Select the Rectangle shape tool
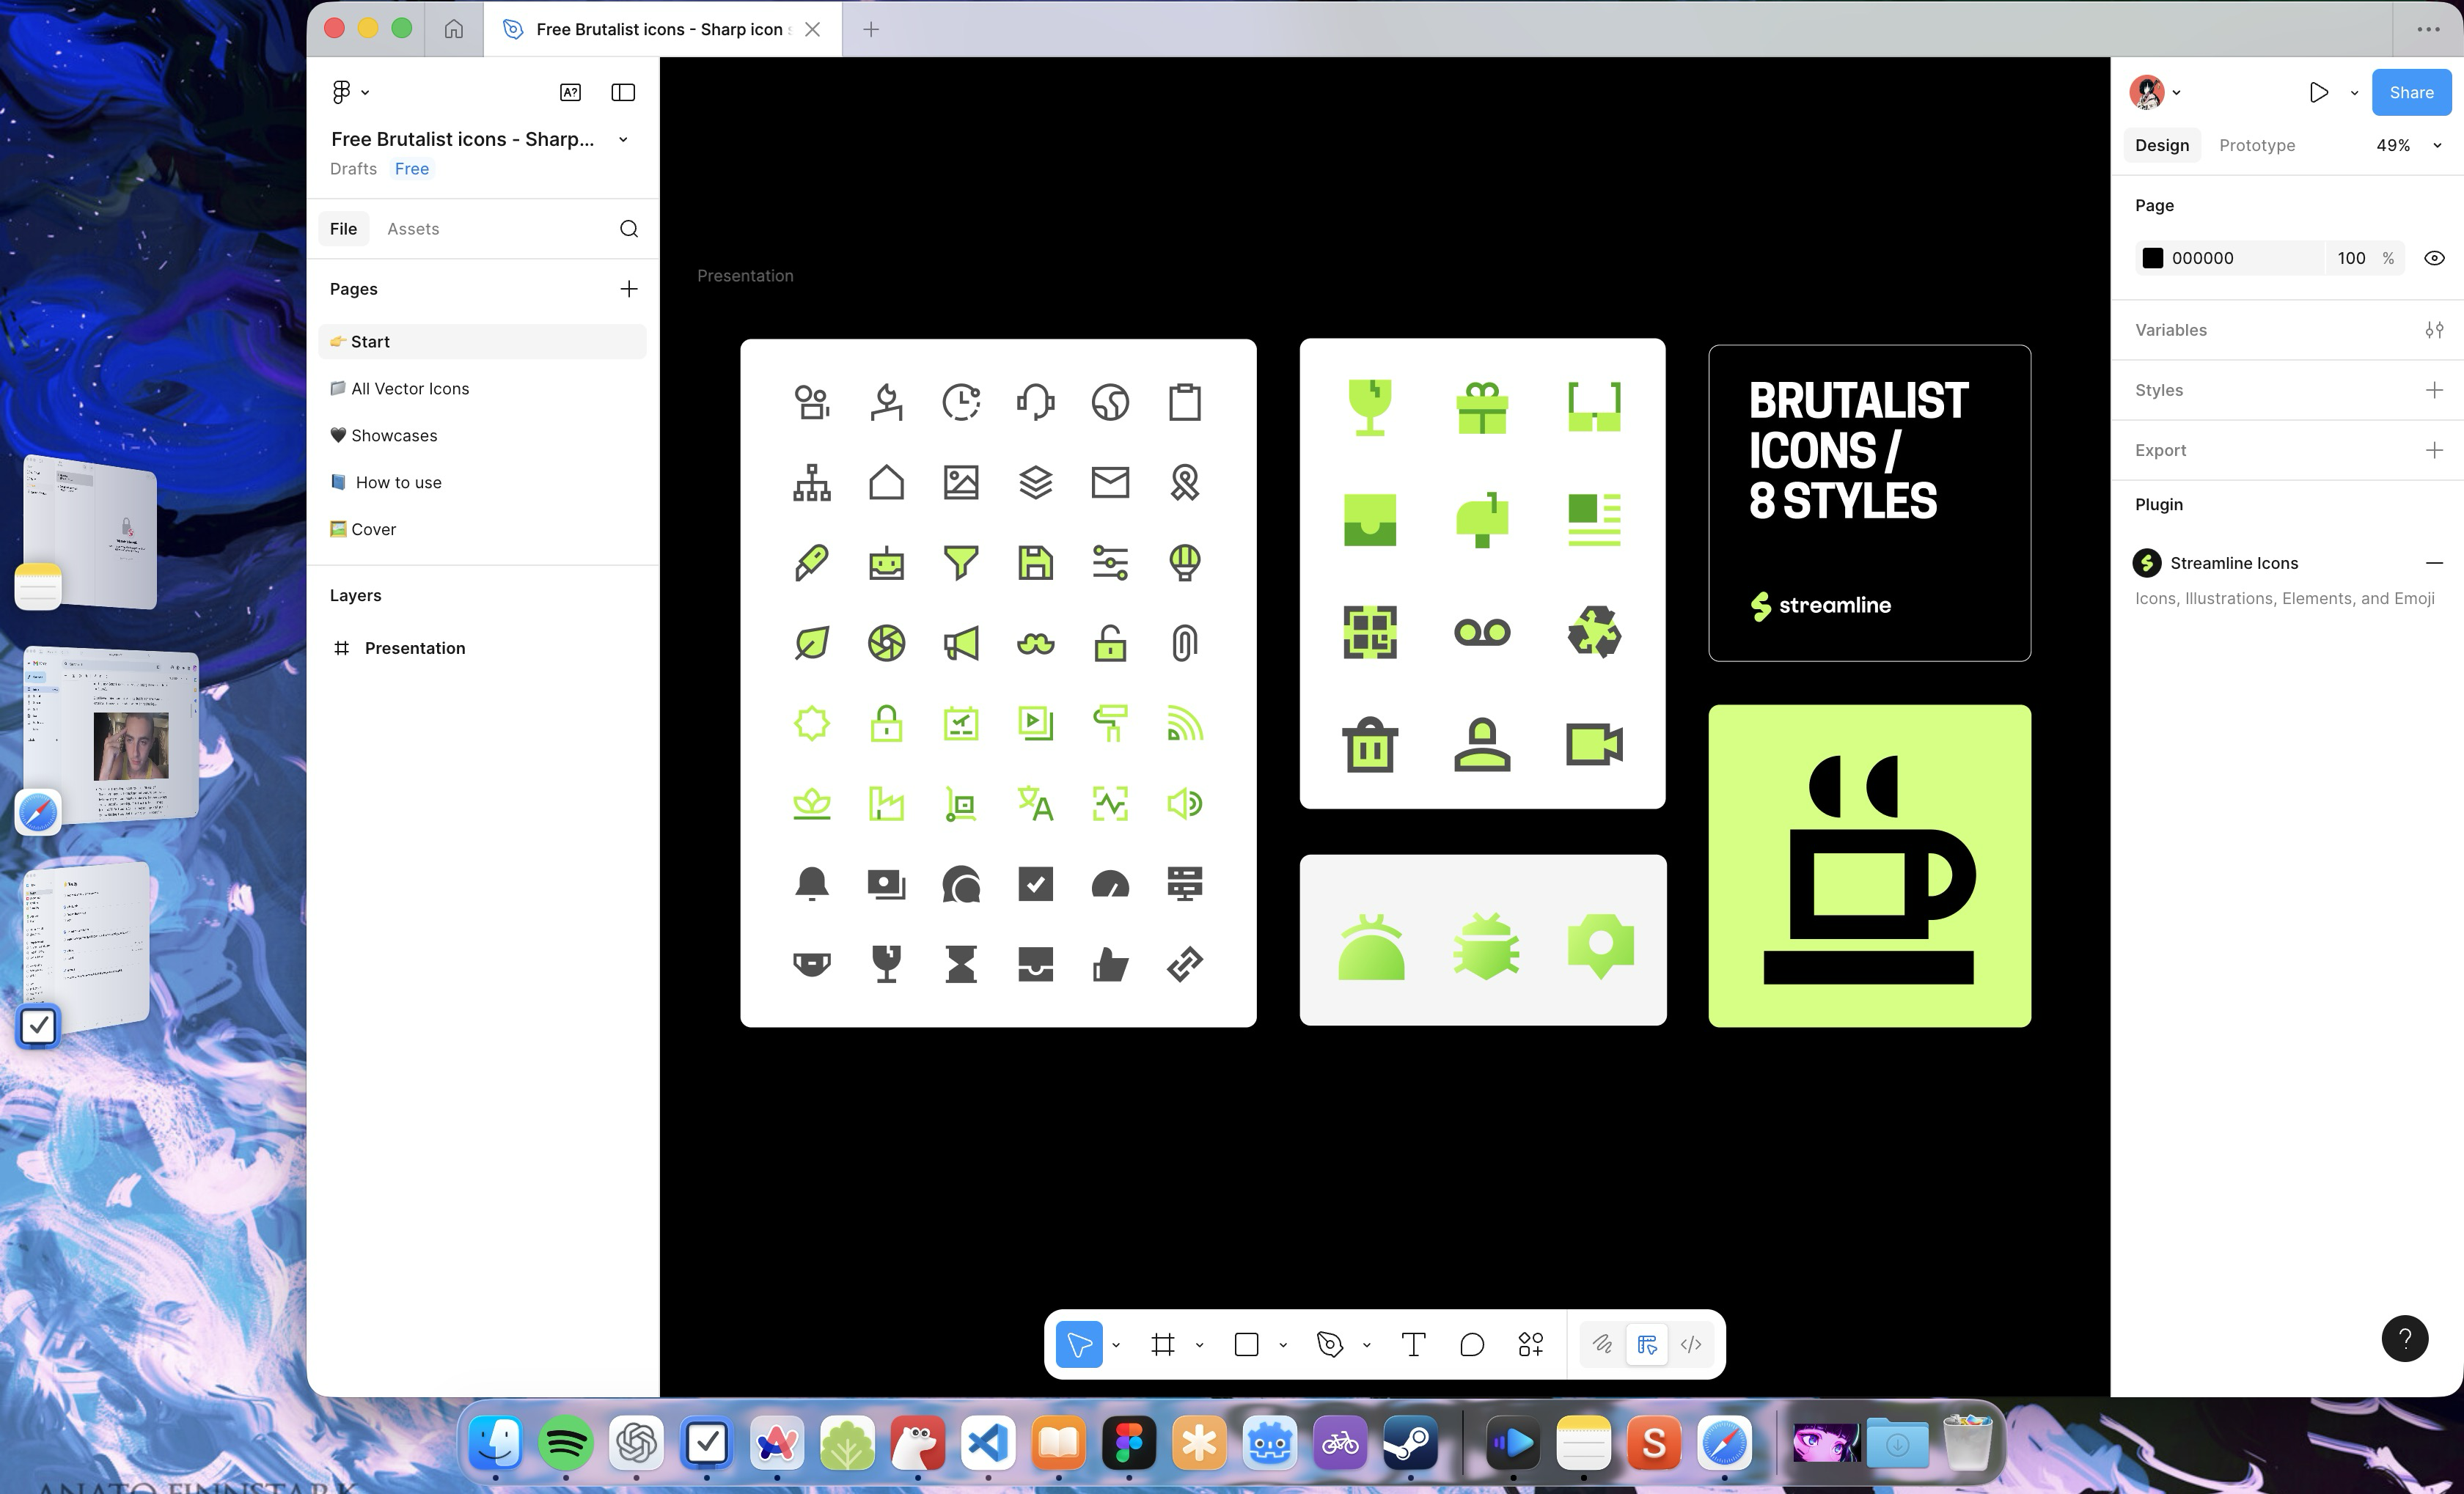This screenshot has height=1494, width=2464. pyautogui.click(x=1246, y=1344)
